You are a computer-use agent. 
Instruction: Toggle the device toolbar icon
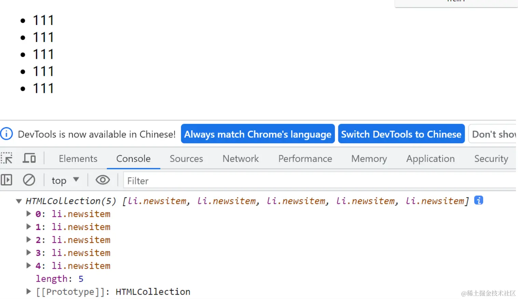29,158
